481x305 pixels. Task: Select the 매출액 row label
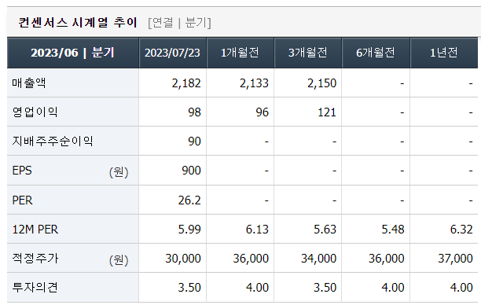click(x=29, y=83)
